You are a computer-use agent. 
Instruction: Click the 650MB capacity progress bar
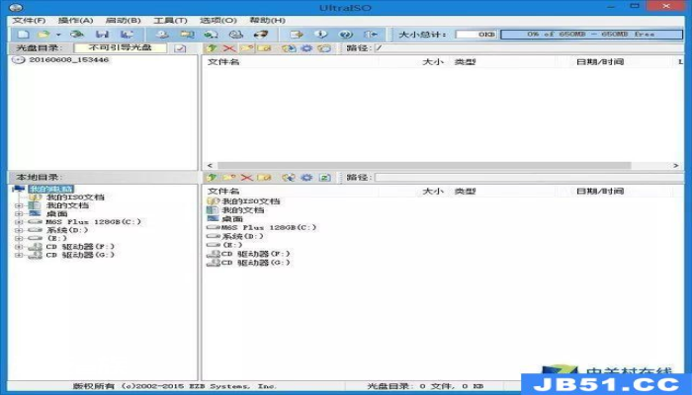[x=591, y=34]
